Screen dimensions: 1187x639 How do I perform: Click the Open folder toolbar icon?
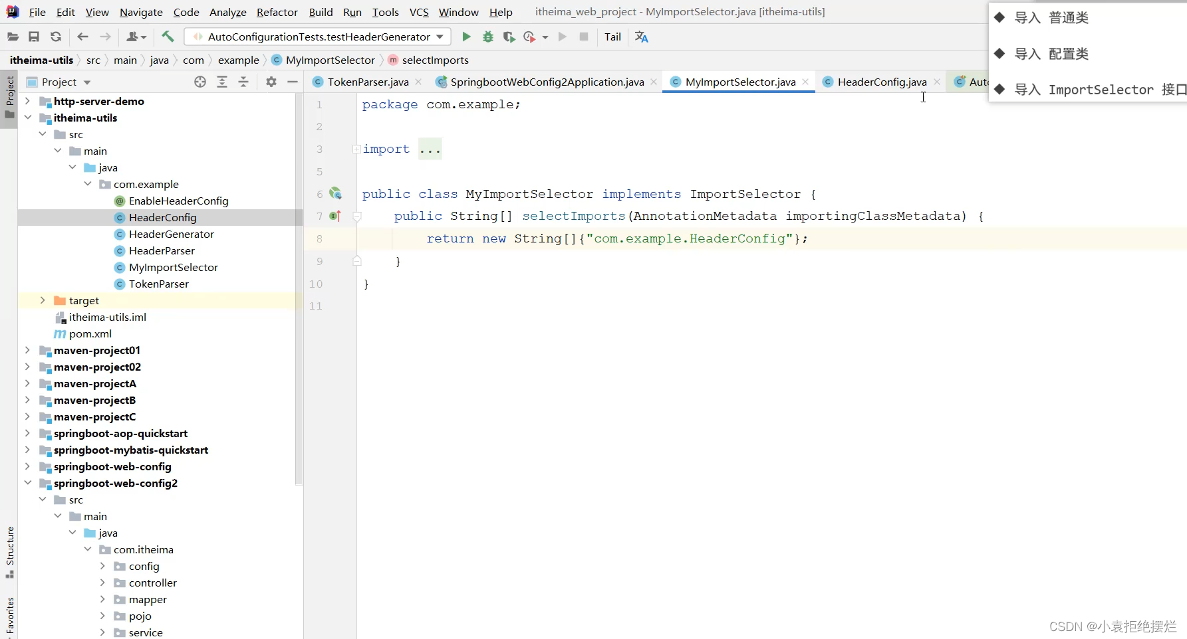[13, 37]
